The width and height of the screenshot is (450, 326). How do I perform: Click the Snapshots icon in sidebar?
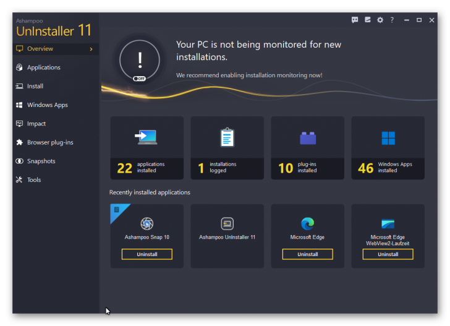coord(19,161)
